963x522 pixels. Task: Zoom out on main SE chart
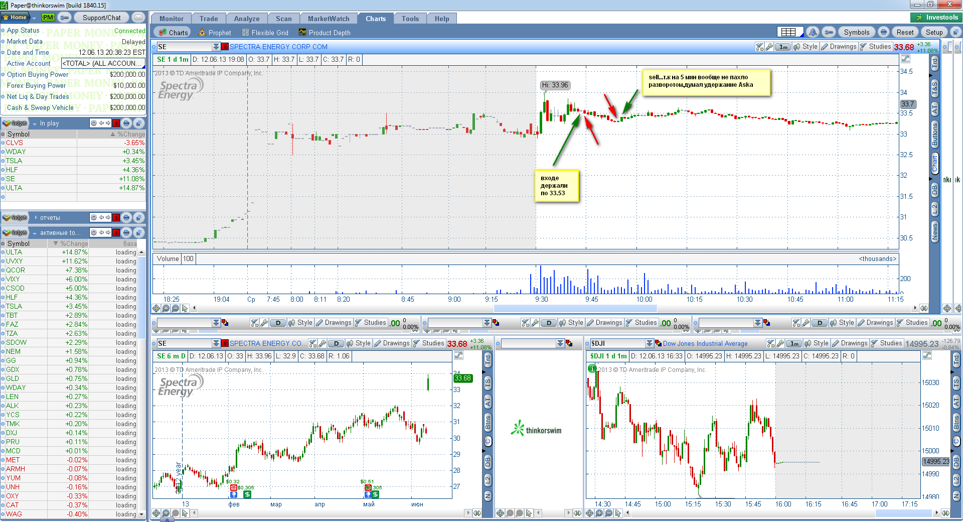[x=175, y=308]
